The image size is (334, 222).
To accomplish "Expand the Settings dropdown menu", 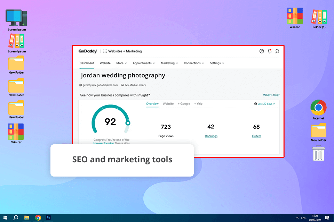I will (217, 63).
